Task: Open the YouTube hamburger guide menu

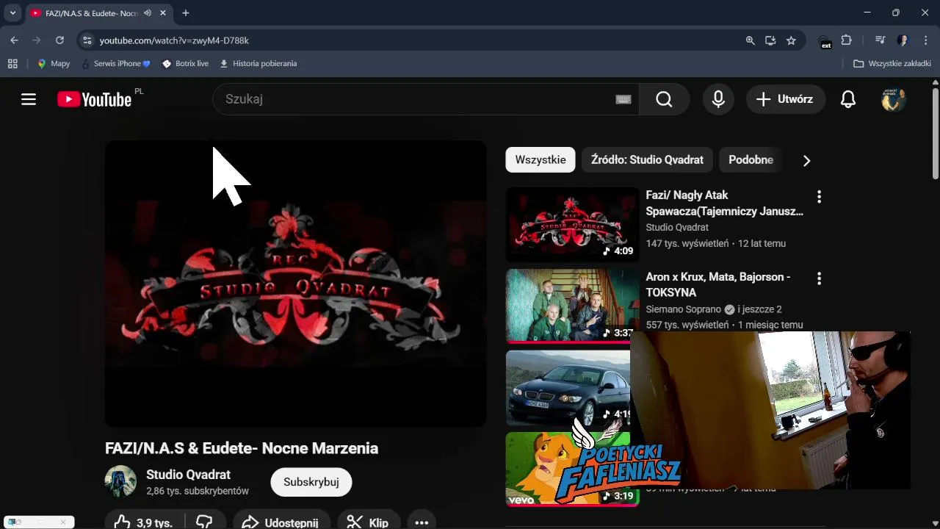Action: coord(29,99)
